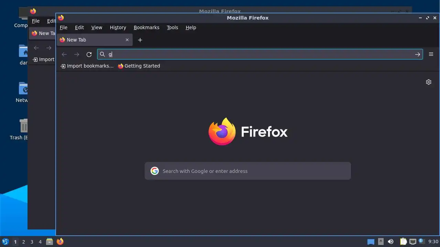Click Import bookmarks in the front window's toolbar
Viewport: 440px width, 247px height.
(87, 66)
